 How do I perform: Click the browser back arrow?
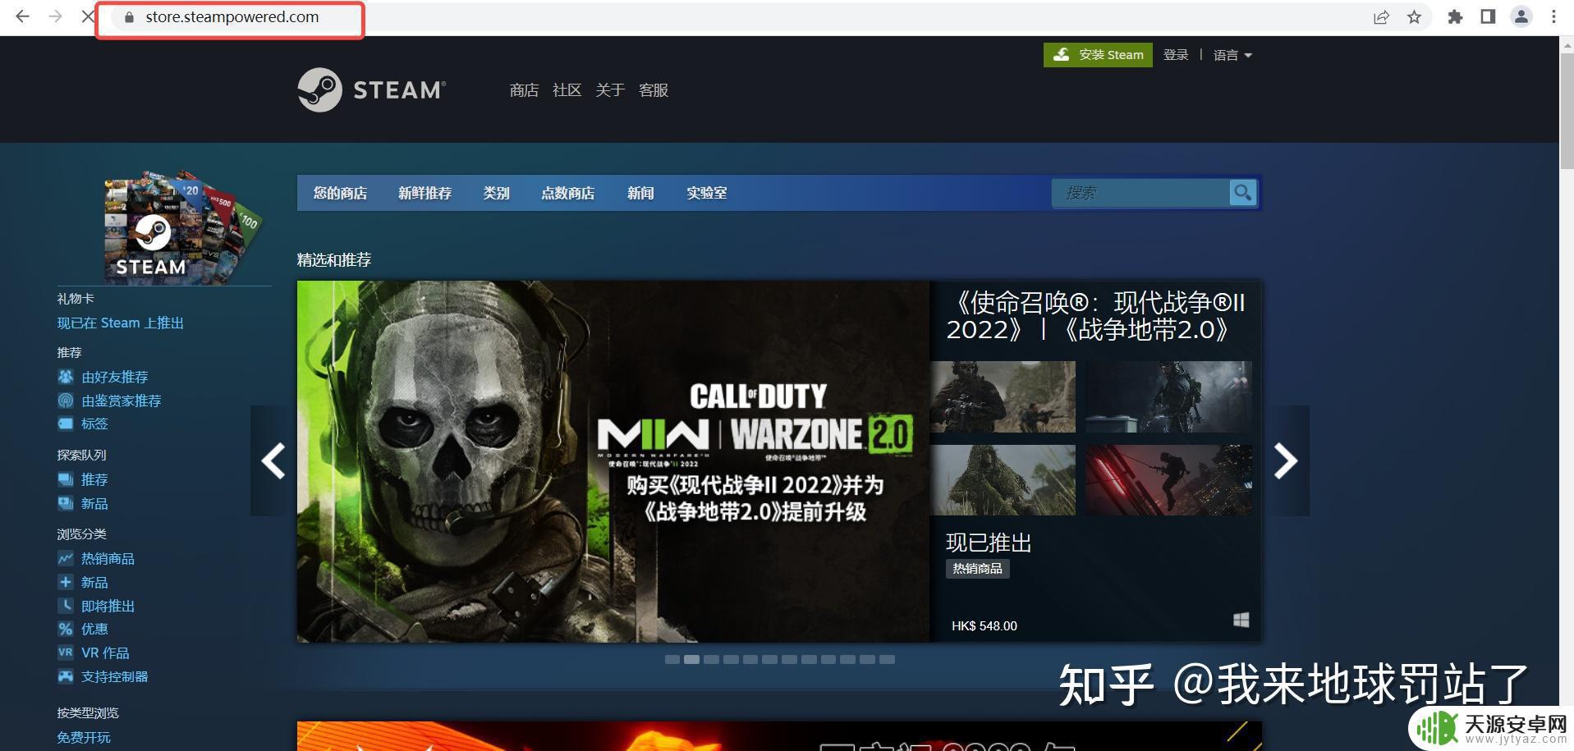coord(22,16)
